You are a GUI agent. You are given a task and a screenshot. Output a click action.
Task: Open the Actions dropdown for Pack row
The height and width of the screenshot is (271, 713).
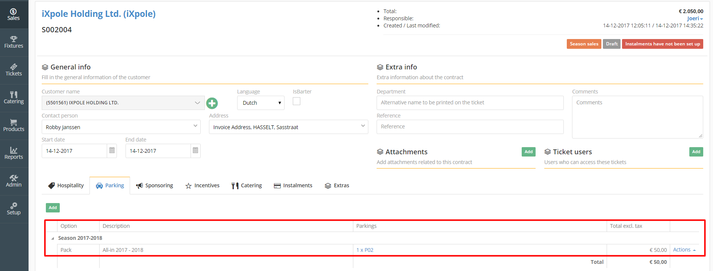684,250
